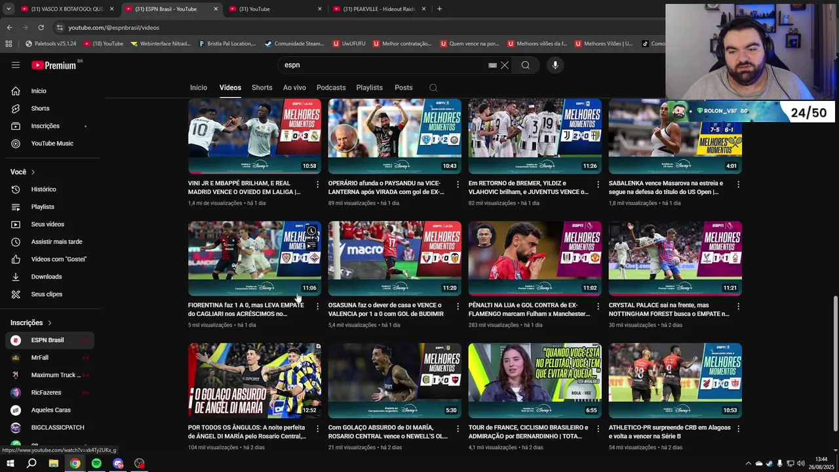Clear the search text with X icon

(505, 65)
